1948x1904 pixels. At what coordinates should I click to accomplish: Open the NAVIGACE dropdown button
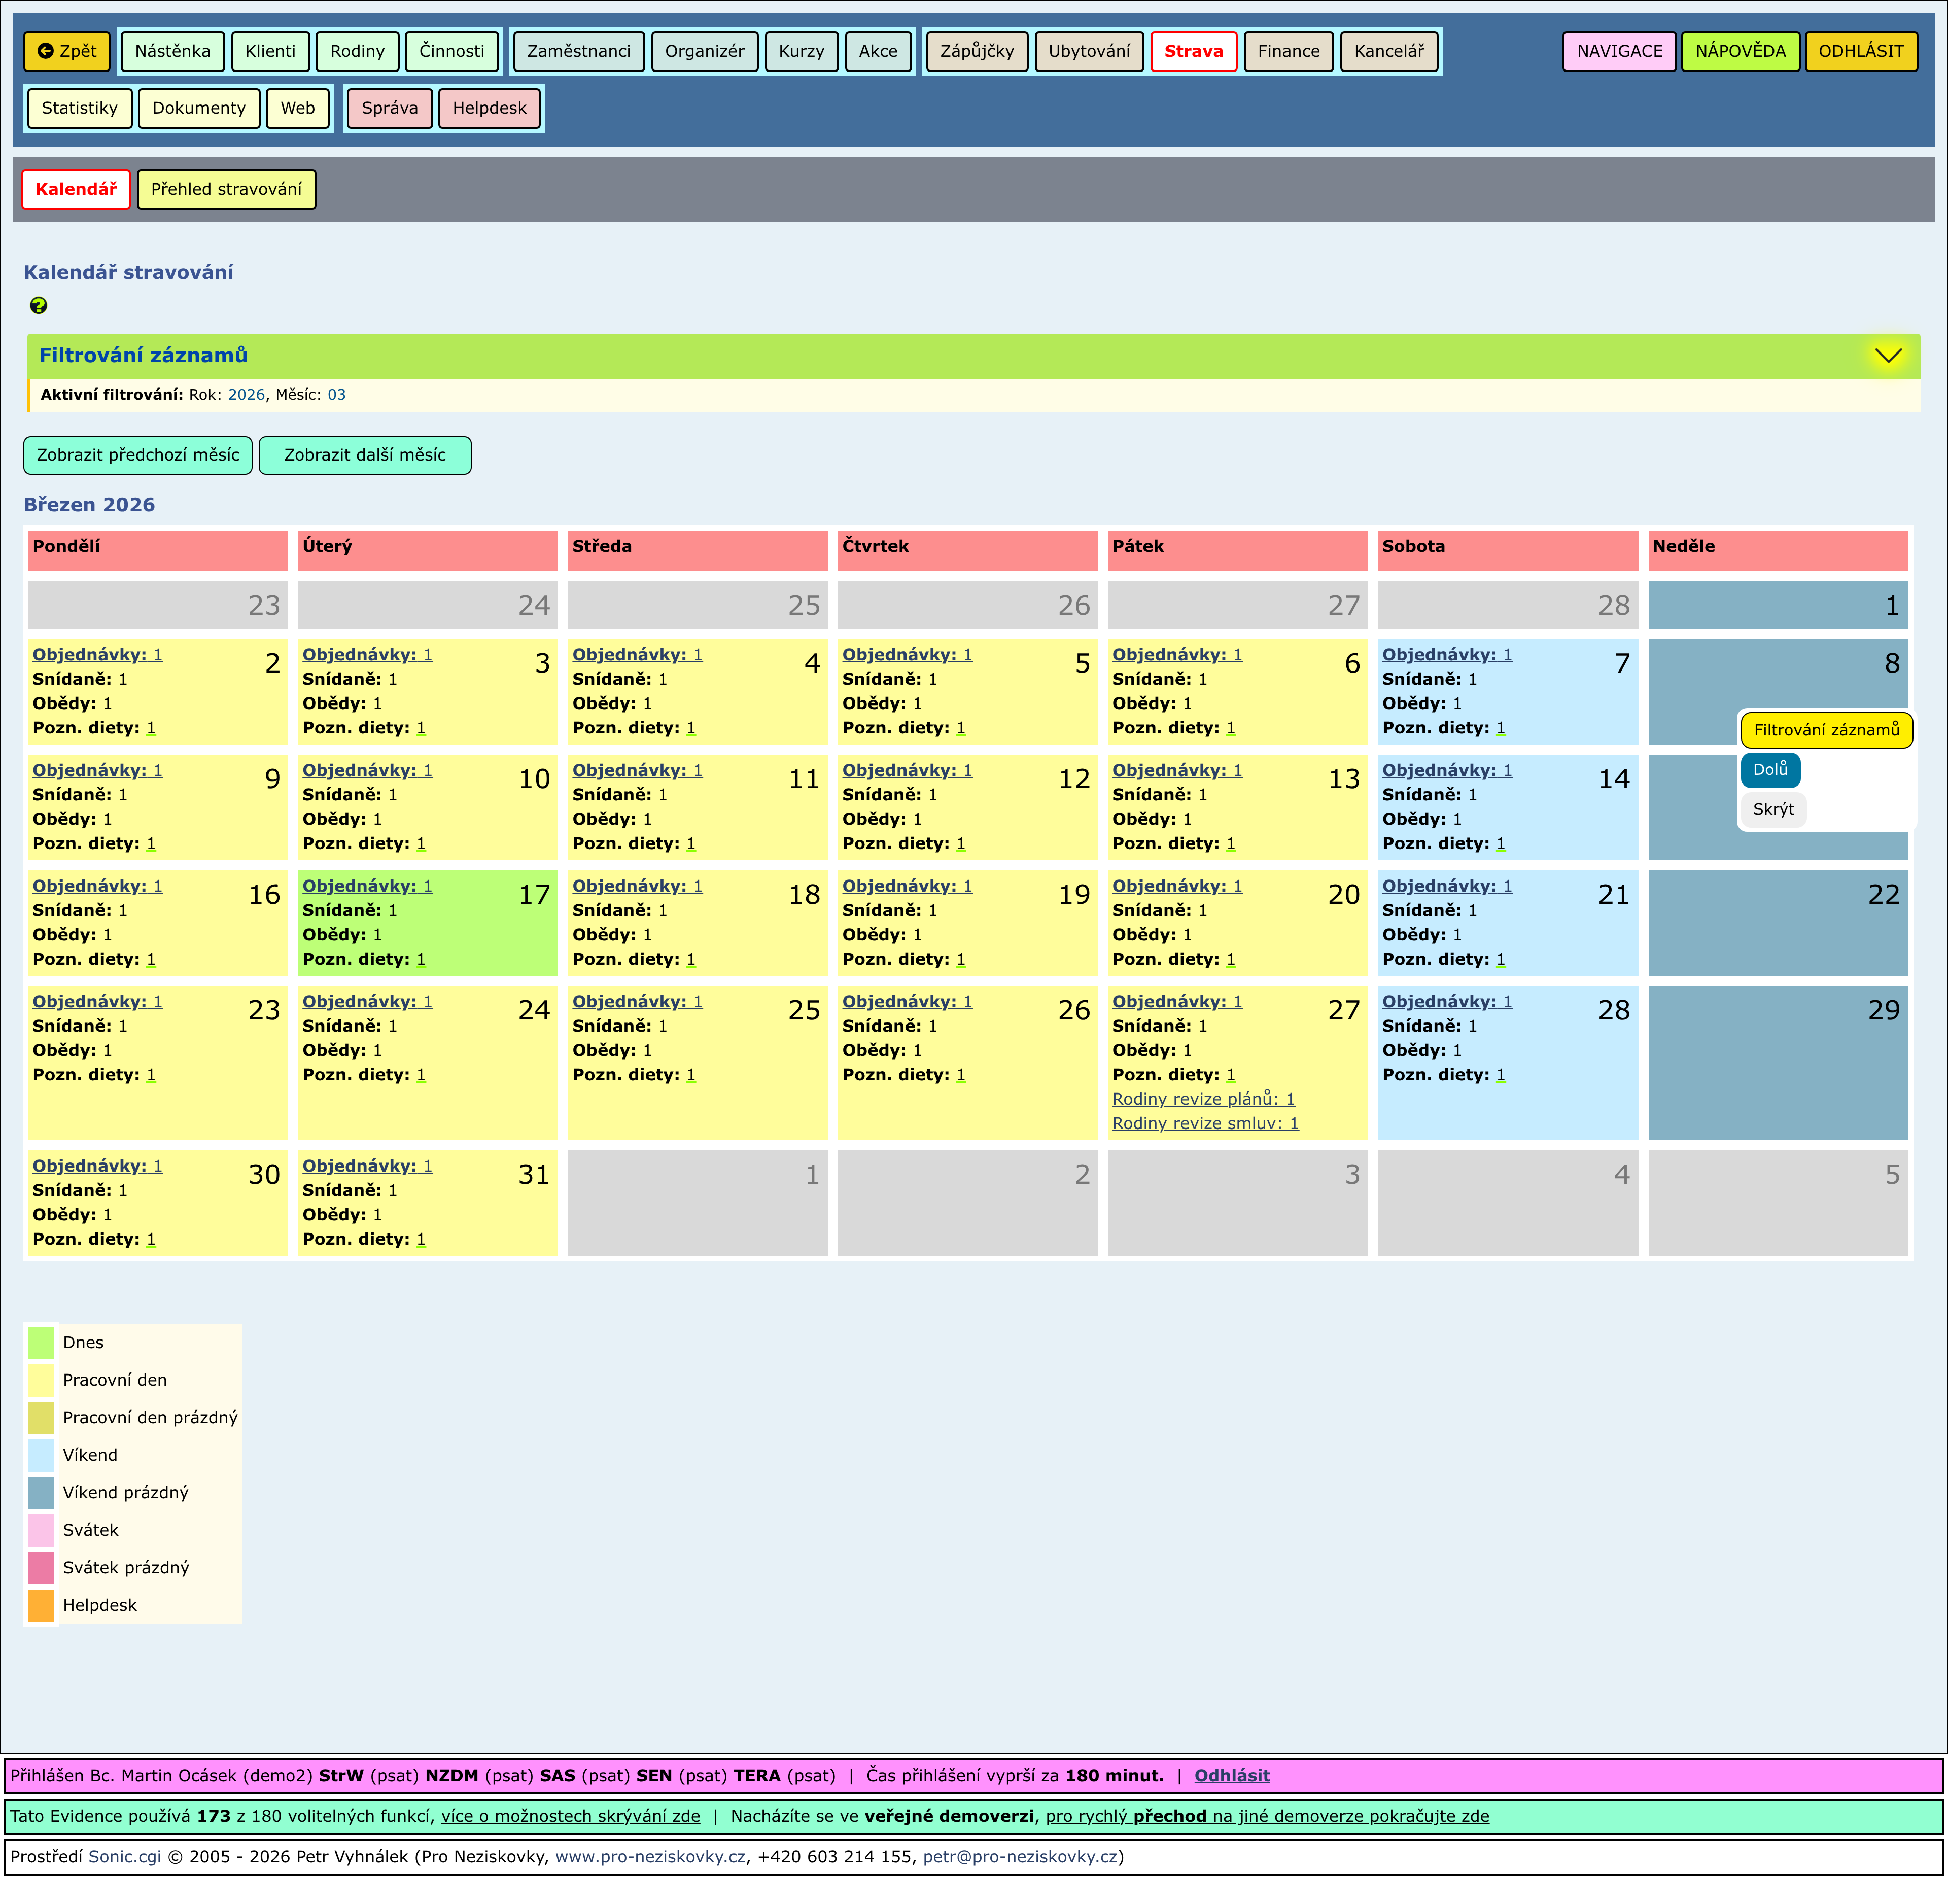[x=1619, y=51]
